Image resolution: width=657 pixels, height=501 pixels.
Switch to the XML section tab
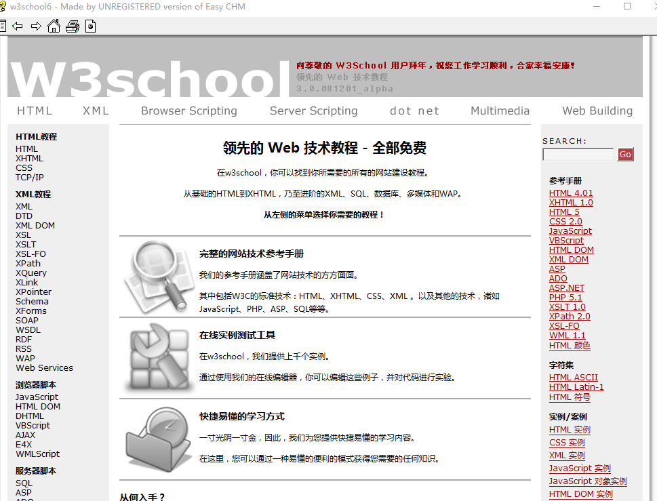[x=95, y=111]
